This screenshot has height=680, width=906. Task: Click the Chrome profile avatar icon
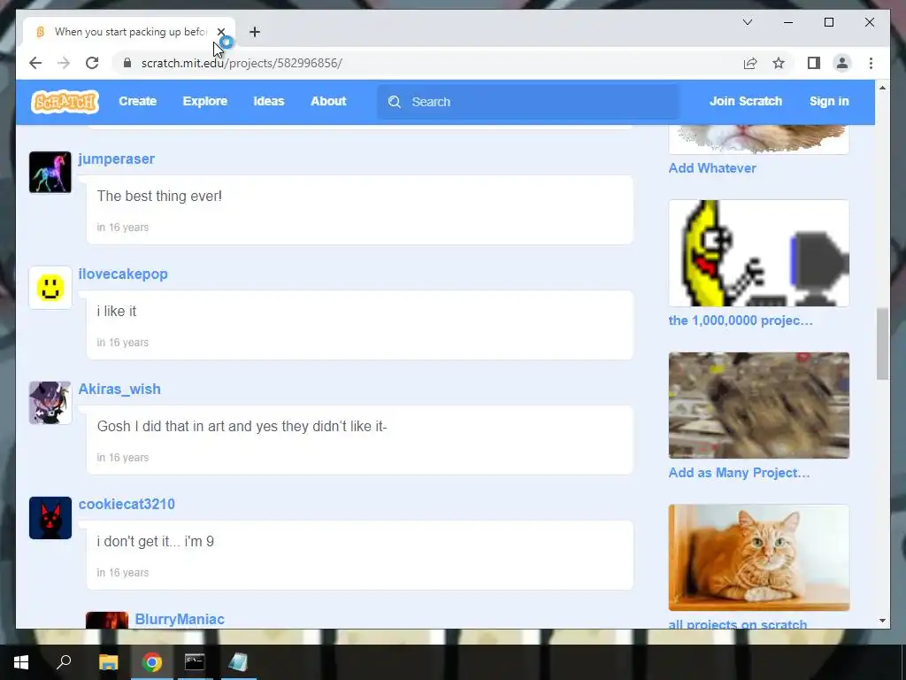pos(842,63)
